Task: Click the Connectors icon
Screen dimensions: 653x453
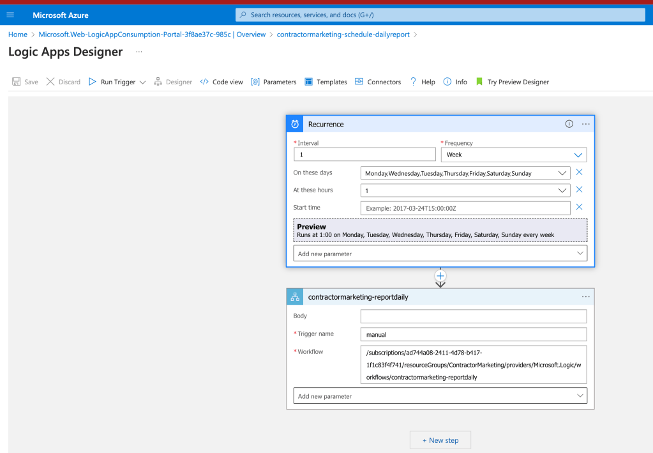Action: 359,82
